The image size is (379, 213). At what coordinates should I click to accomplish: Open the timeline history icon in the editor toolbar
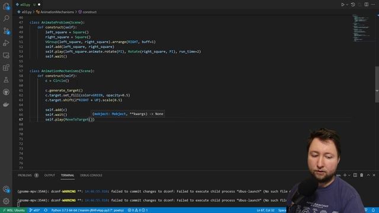point(353,5)
